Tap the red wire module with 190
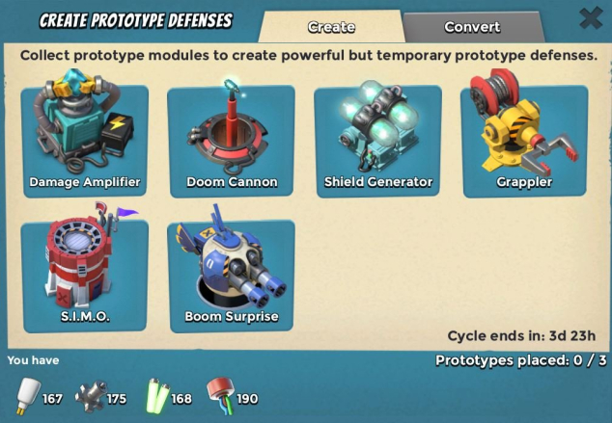This screenshot has height=423, width=612. pyautogui.click(x=222, y=394)
